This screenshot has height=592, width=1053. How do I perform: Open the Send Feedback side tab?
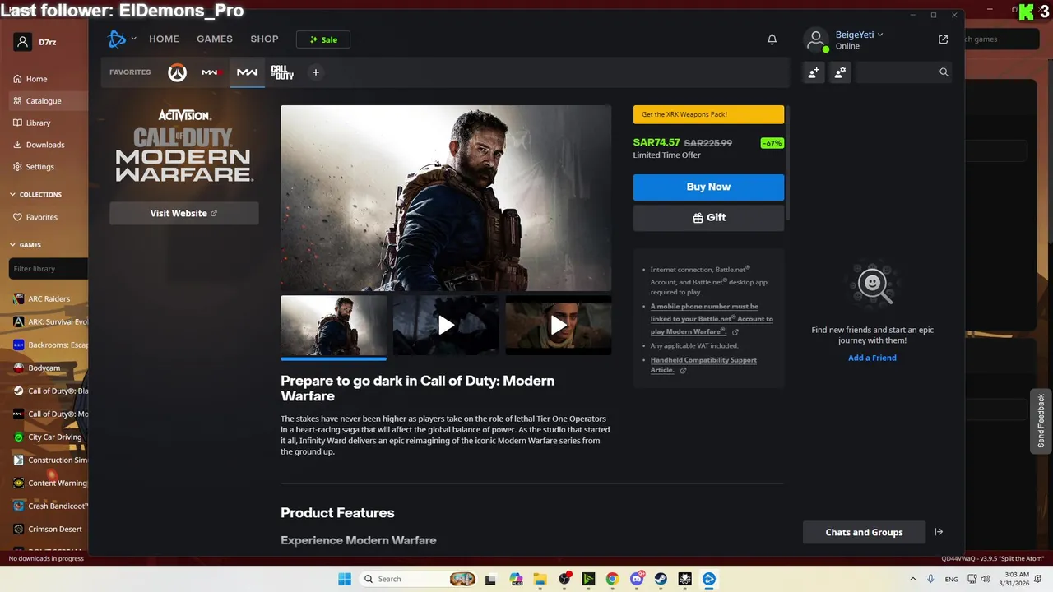tap(1041, 421)
